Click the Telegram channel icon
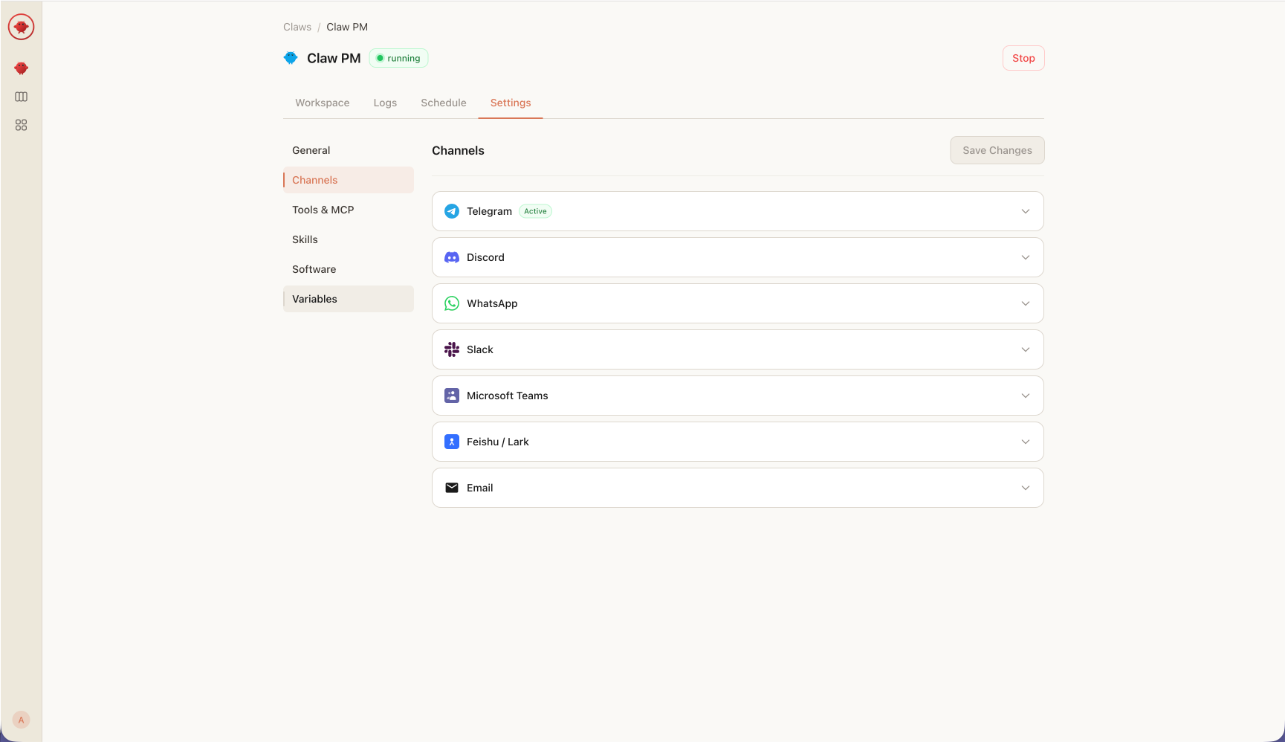Screen dimensions: 1285x742 pyautogui.click(x=452, y=211)
